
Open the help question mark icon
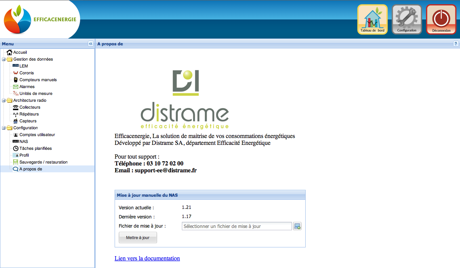456,44
